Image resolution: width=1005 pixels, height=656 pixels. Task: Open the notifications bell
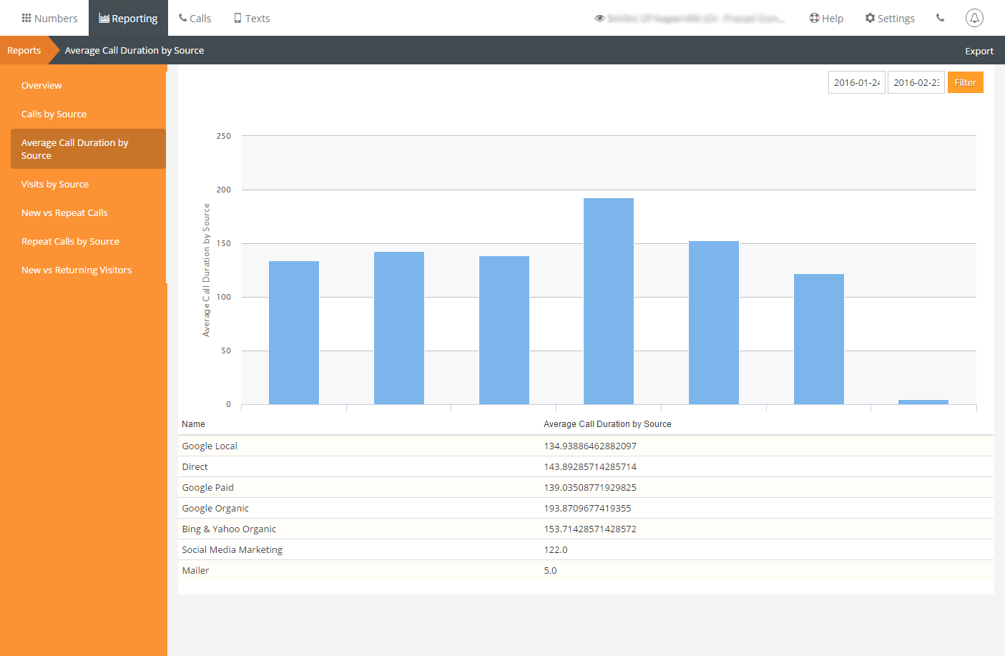point(974,18)
